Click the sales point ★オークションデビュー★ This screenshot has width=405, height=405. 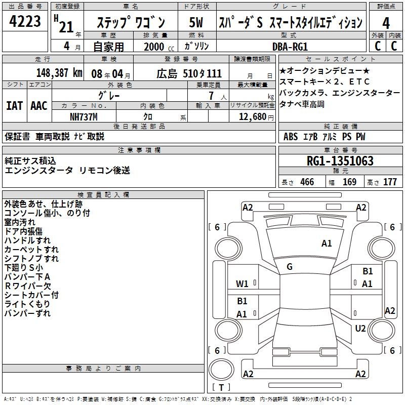pyautogui.click(x=325, y=70)
